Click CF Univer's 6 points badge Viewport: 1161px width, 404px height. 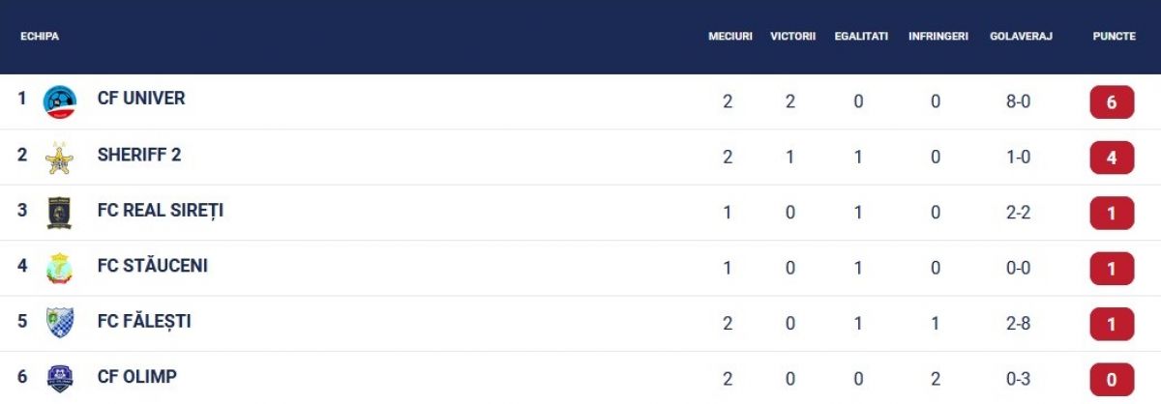tap(1112, 102)
